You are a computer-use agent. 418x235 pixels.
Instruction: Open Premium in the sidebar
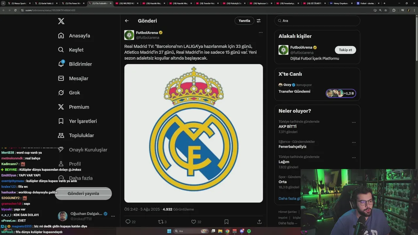point(73,107)
